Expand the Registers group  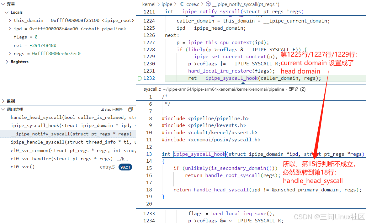click(7, 62)
